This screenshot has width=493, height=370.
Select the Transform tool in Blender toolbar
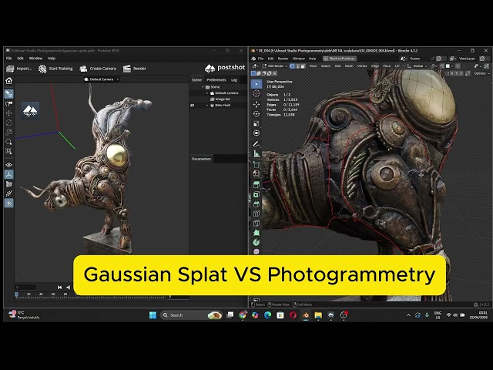[257, 133]
